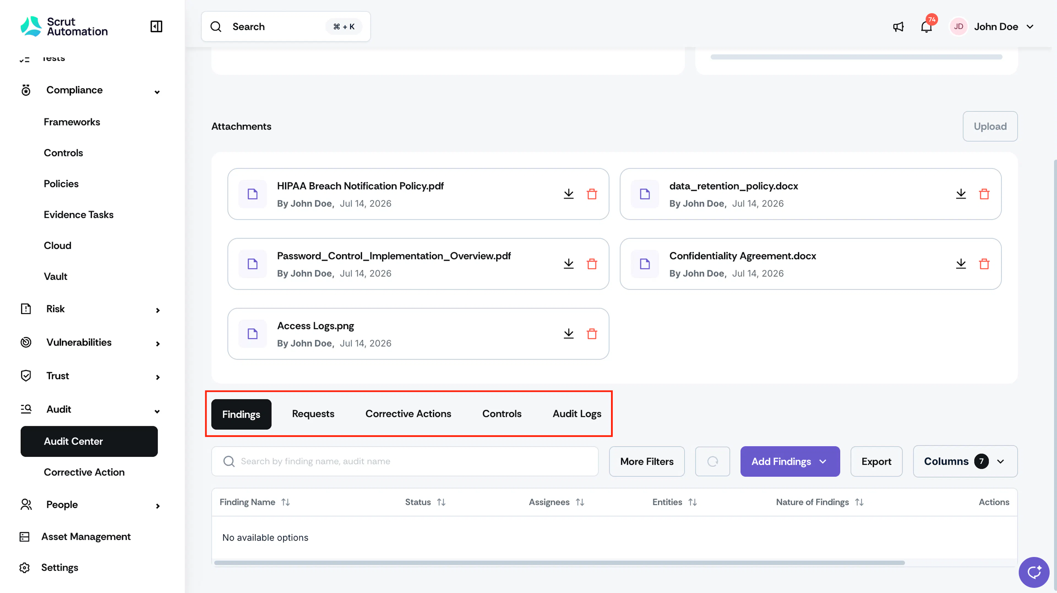Download Confidentiality Agreement.docx file
The image size is (1057, 593).
click(961, 264)
